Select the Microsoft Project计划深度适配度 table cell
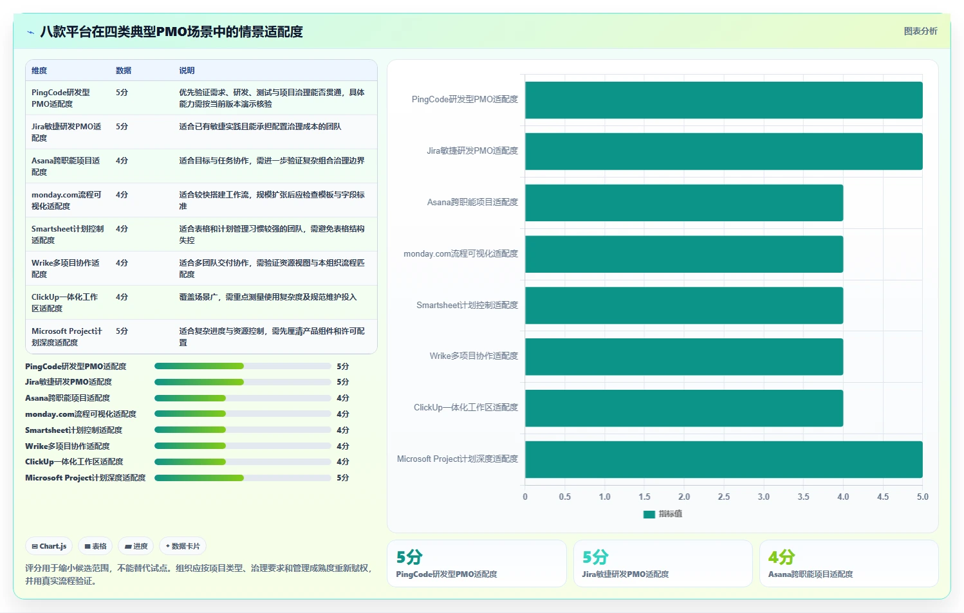 (x=68, y=336)
